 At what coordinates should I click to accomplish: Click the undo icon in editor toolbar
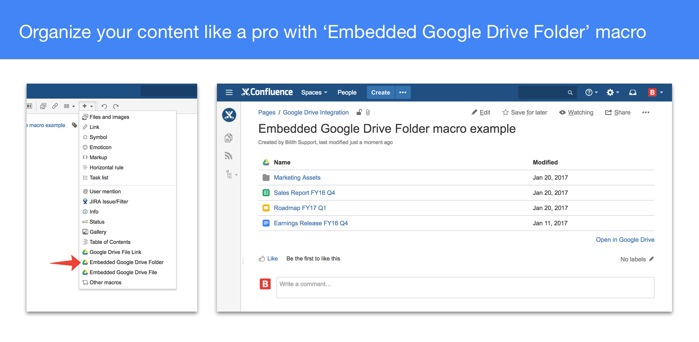pyautogui.click(x=104, y=106)
